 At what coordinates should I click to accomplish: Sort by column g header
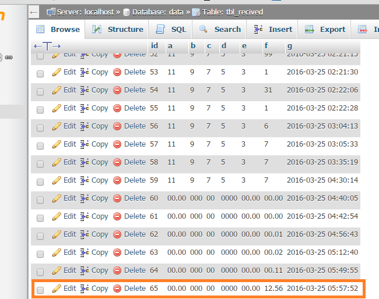(290, 46)
